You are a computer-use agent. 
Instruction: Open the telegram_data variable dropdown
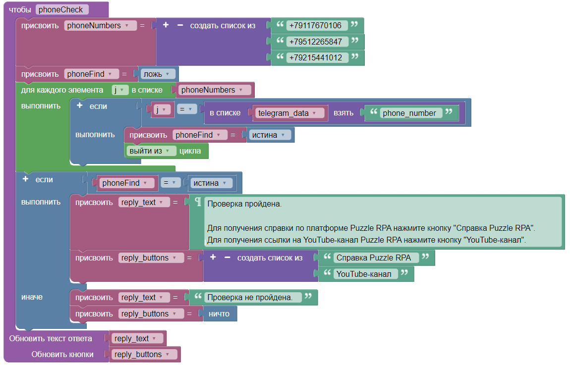[x=289, y=113]
